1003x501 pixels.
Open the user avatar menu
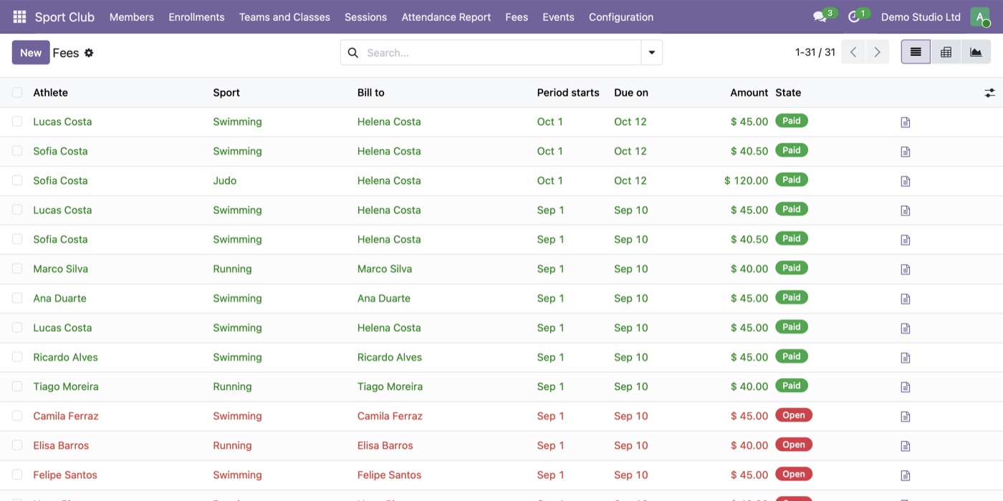point(979,16)
